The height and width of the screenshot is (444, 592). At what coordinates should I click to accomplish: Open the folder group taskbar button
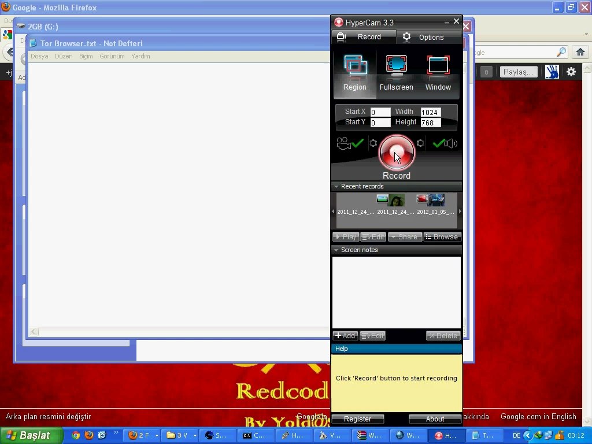pos(181,435)
